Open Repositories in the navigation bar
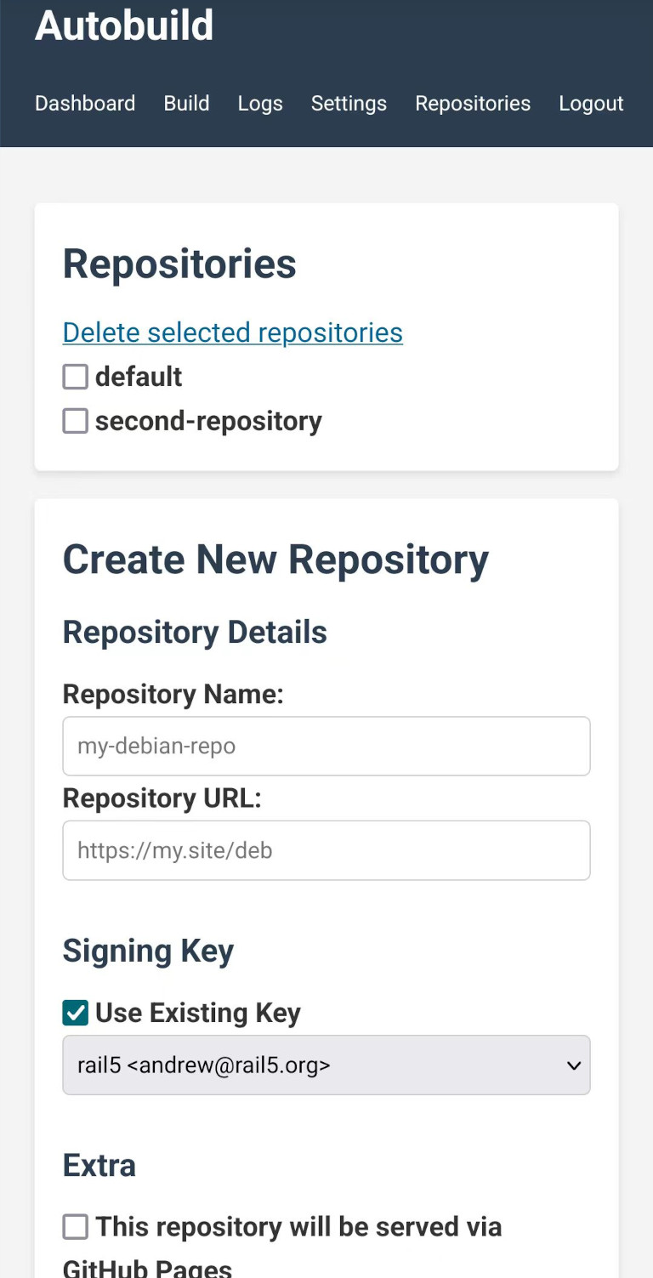The width and height of the screenshot is (653, 1278). point(473,104)
